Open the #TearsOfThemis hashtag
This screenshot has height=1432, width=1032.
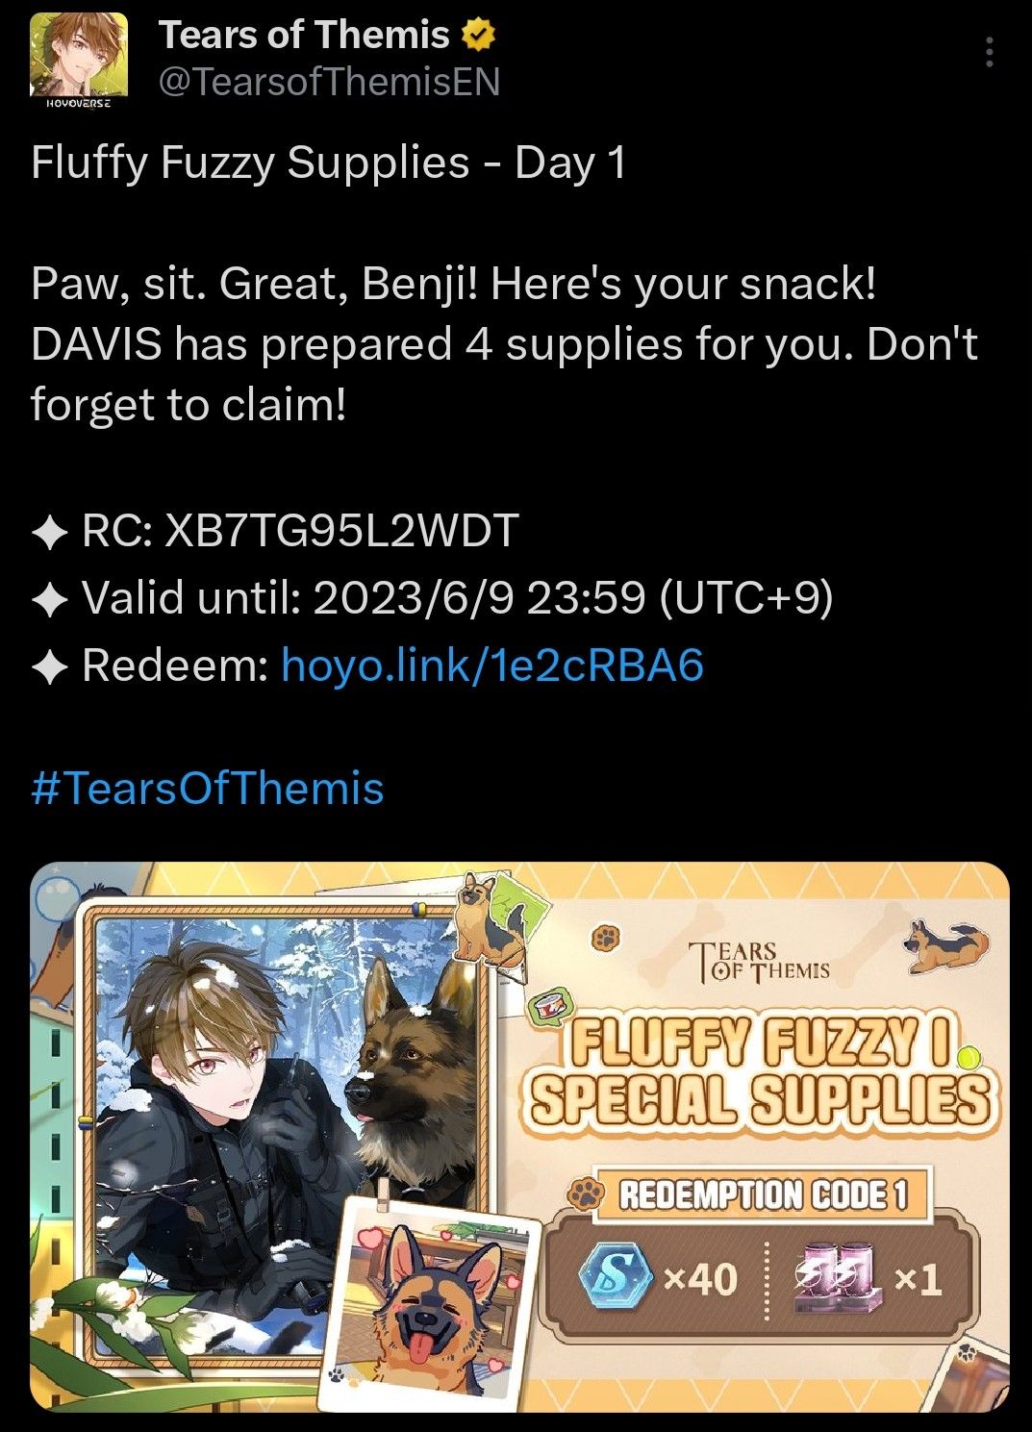pyautogui.click(x=208, y=789)
